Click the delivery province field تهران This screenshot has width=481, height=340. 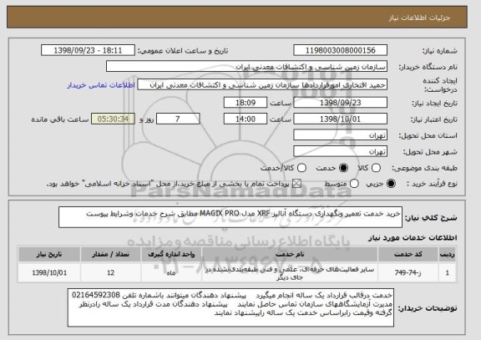pyautogui.click(x=340, y=135)
